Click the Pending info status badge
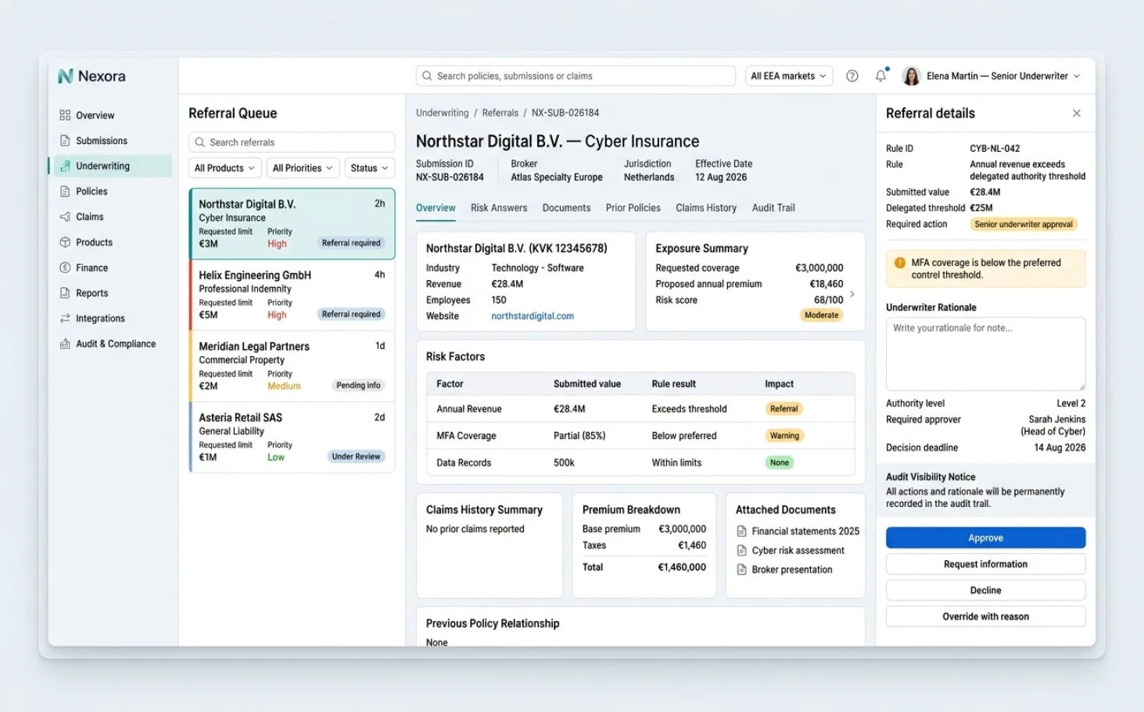This screenshot has width=1144, height=712. coord(358,386)
